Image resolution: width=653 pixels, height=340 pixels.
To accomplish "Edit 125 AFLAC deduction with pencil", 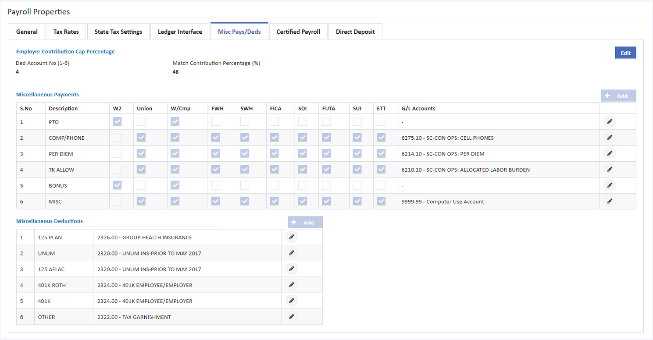I will point(291,269).
